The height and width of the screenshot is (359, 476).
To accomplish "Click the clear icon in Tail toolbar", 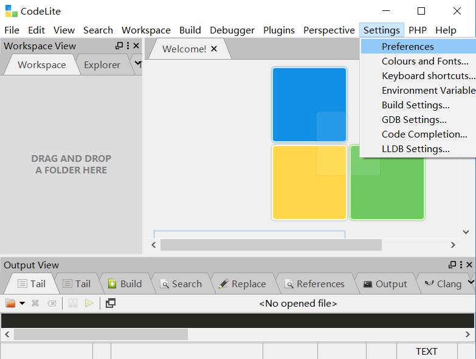I will (x=52, y=303).
